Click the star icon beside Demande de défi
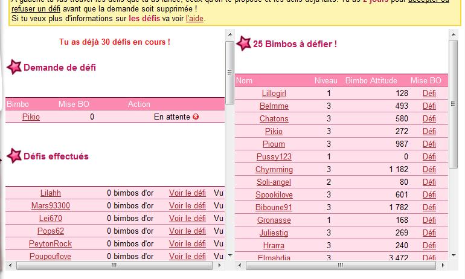 (x=13, y=68)
